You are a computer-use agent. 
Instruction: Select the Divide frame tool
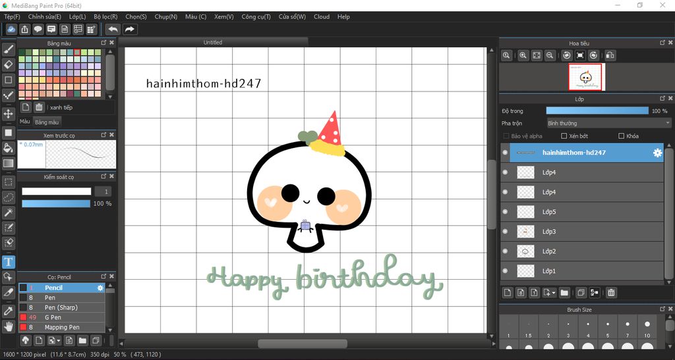point(8,292)
